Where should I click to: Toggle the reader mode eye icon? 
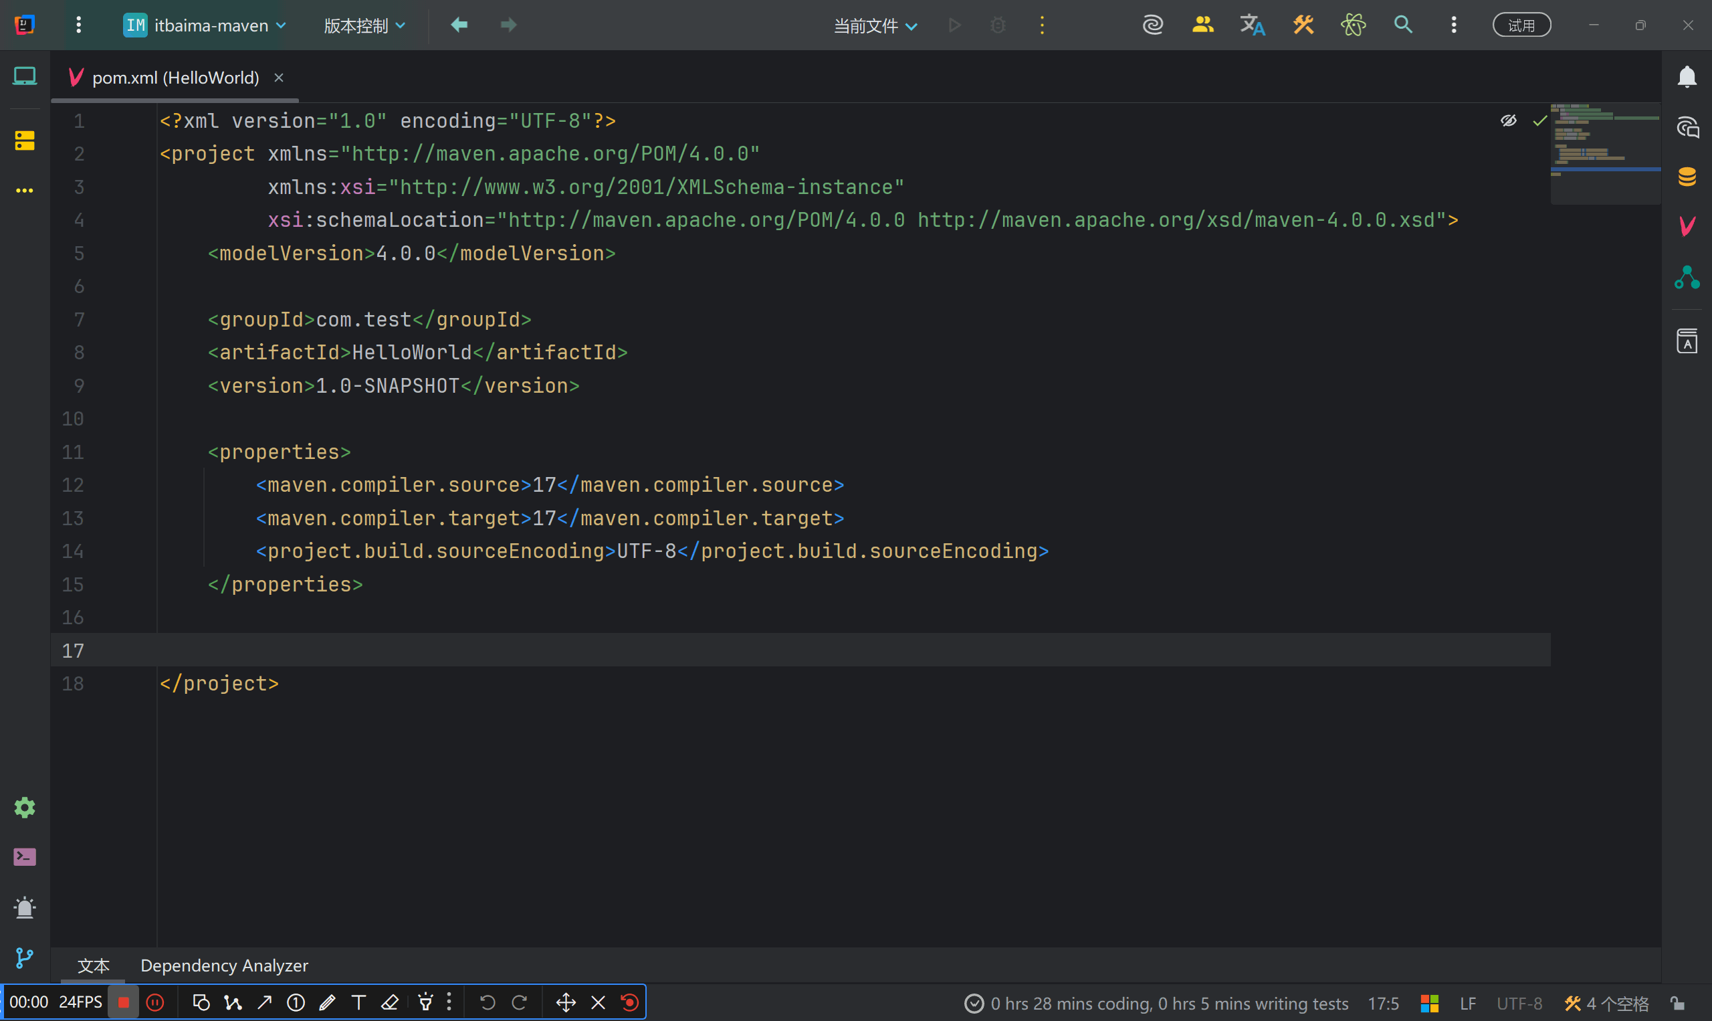coord(1508,121)
